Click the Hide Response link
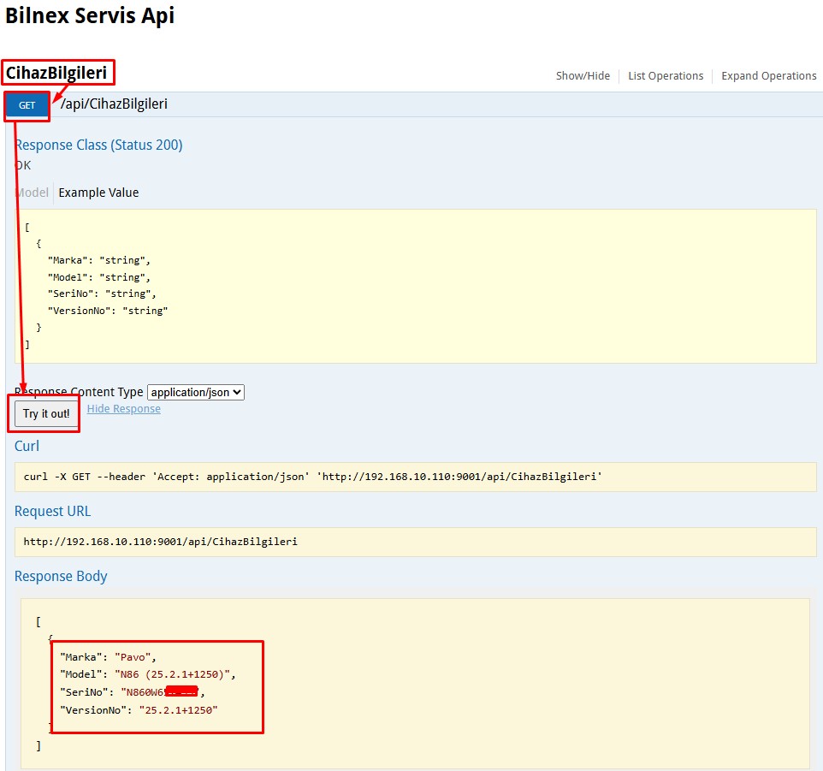The width and height of the screenshot is (823, 771). point(124,409)
